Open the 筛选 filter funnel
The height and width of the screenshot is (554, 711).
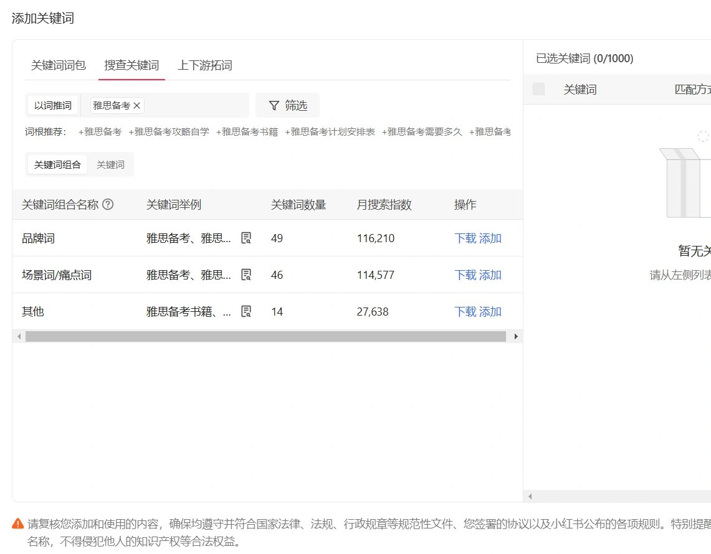click(x=287, y=105)
